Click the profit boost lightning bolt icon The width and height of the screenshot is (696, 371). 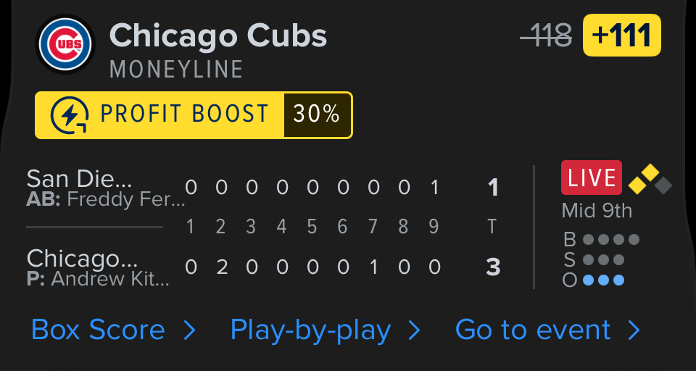(70, 114)
